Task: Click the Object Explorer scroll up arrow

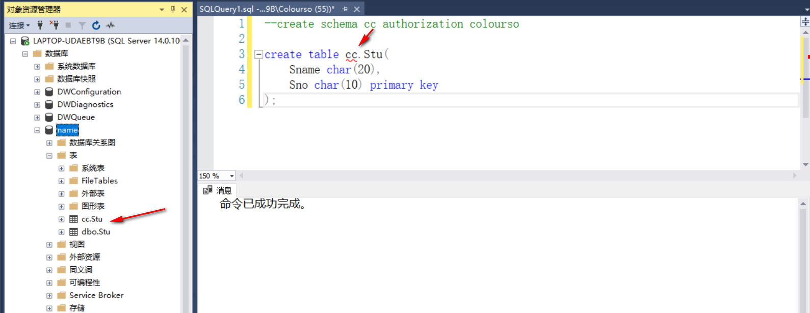Action: pos(186,40)
